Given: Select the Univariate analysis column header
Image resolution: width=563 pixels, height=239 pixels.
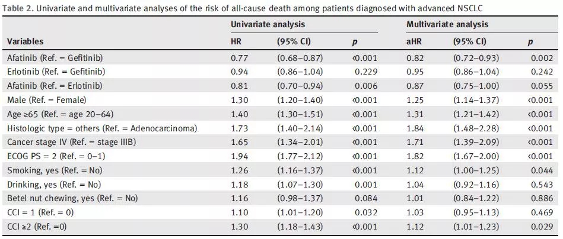Looking at the screenshot, I should 268,25.
